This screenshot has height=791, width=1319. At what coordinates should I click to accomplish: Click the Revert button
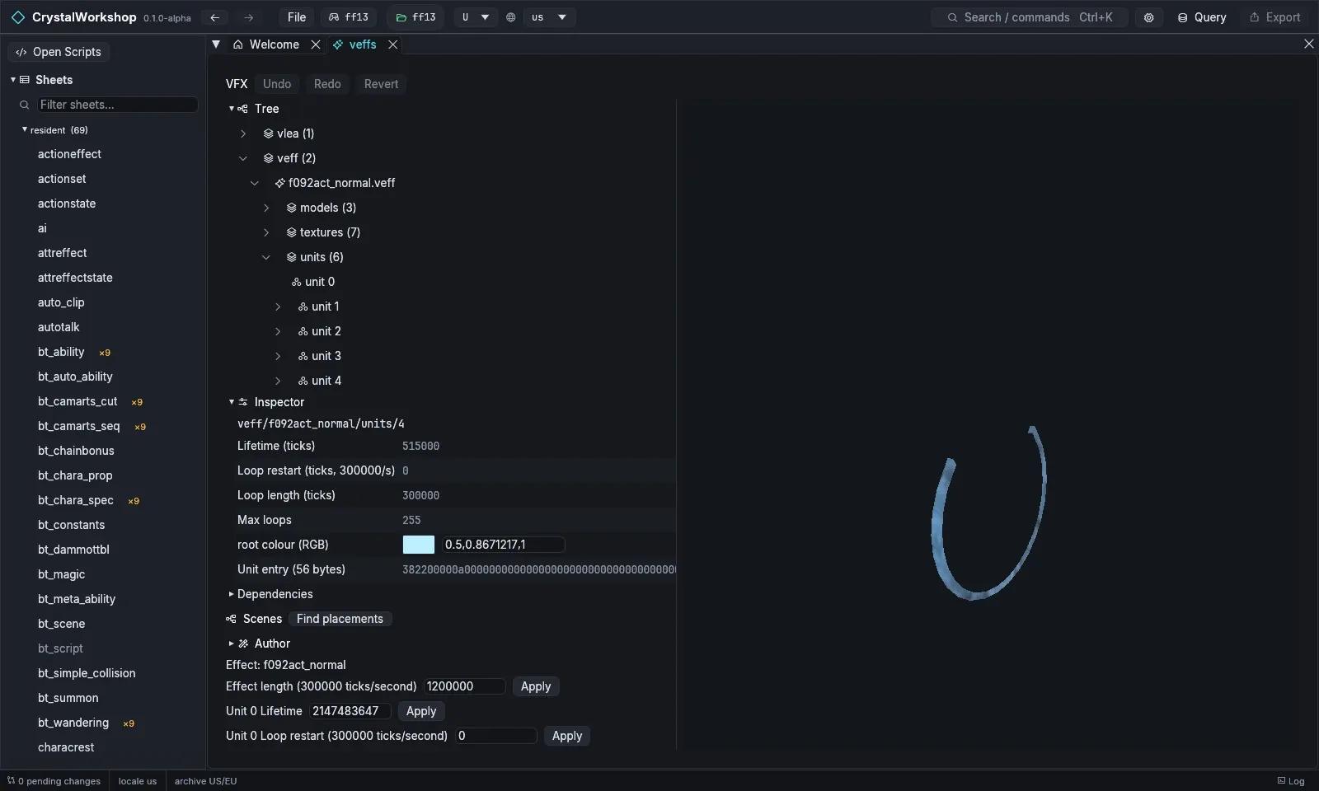[x=381, y=84]
